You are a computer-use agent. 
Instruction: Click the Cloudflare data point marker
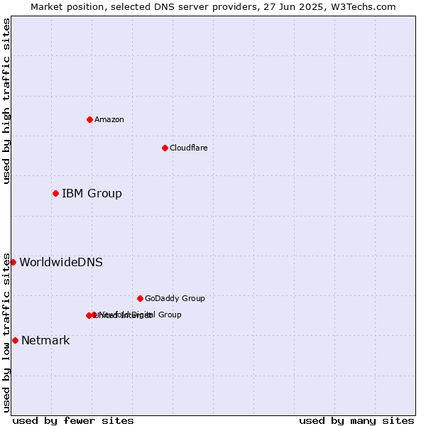165,148
